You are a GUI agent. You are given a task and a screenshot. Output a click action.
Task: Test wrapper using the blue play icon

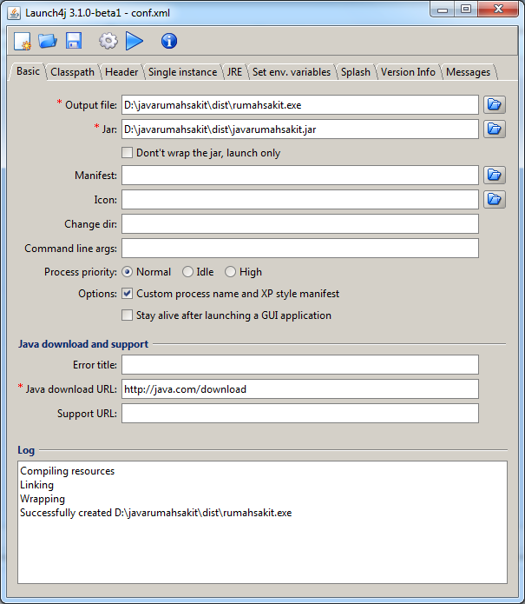(135, 41)
